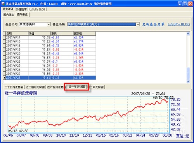Click the 日期 column header
This screenshot has height=143, width=194.
coord(17,34)
